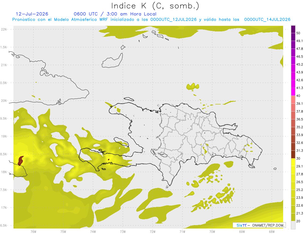
Task: Click the 'Indice K (C, somb.)' title
Action: click(x=155, y=6)
